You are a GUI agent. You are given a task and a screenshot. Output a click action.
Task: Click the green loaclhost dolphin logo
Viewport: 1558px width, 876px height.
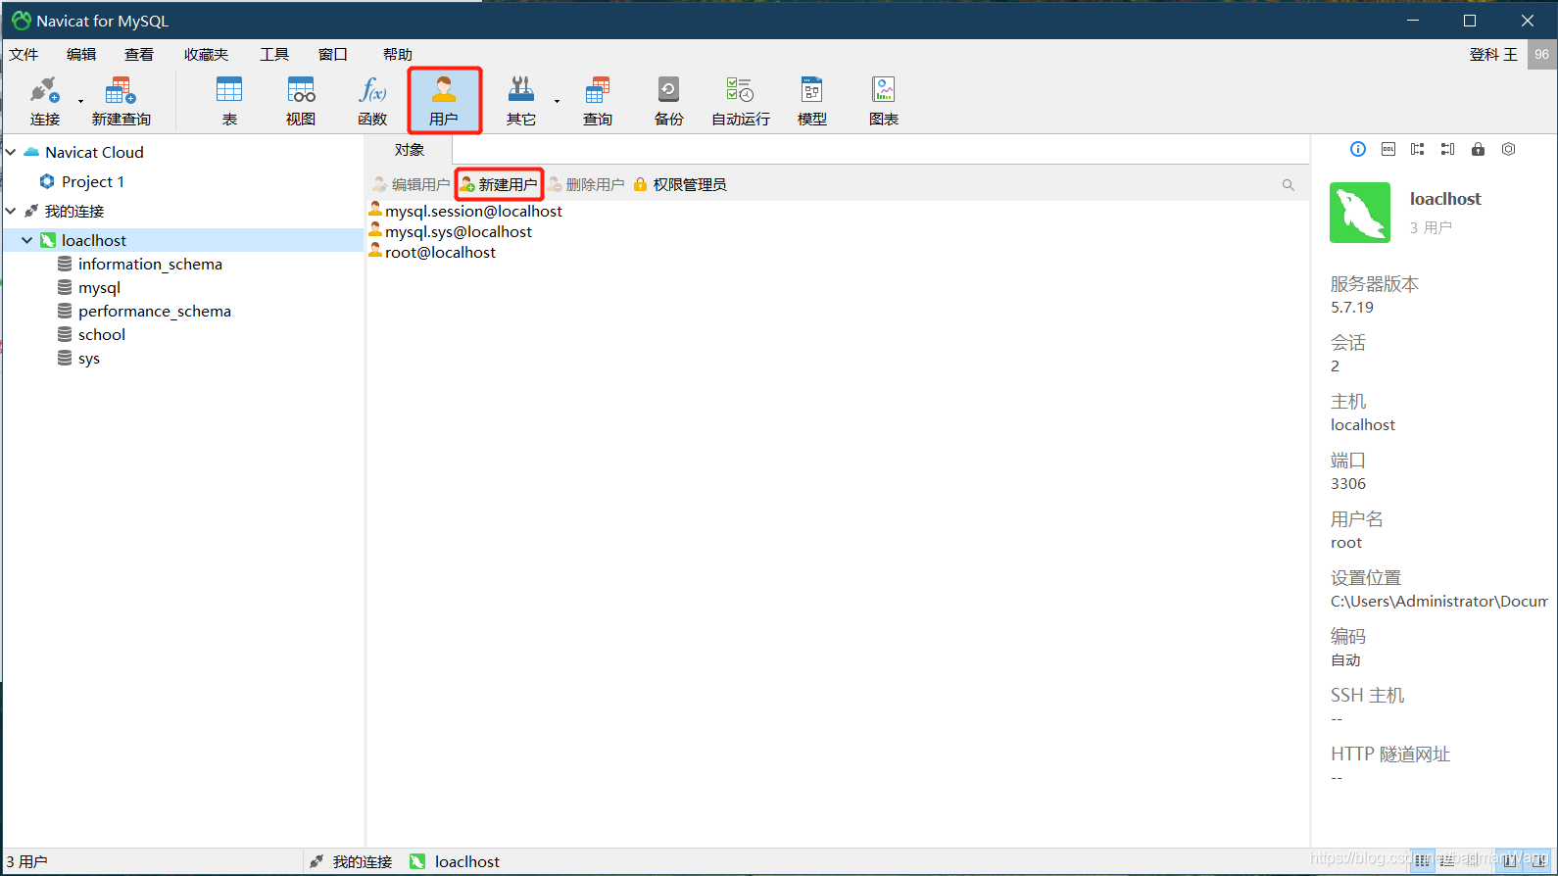[1360, 212]
